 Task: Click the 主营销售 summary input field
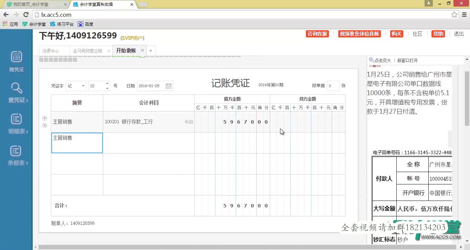point(76,143)
